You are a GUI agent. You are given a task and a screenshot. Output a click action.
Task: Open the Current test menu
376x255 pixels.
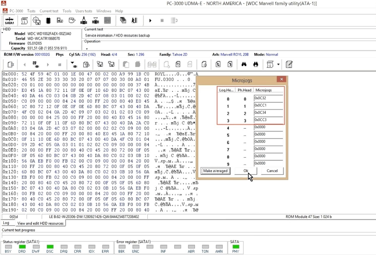49,11
